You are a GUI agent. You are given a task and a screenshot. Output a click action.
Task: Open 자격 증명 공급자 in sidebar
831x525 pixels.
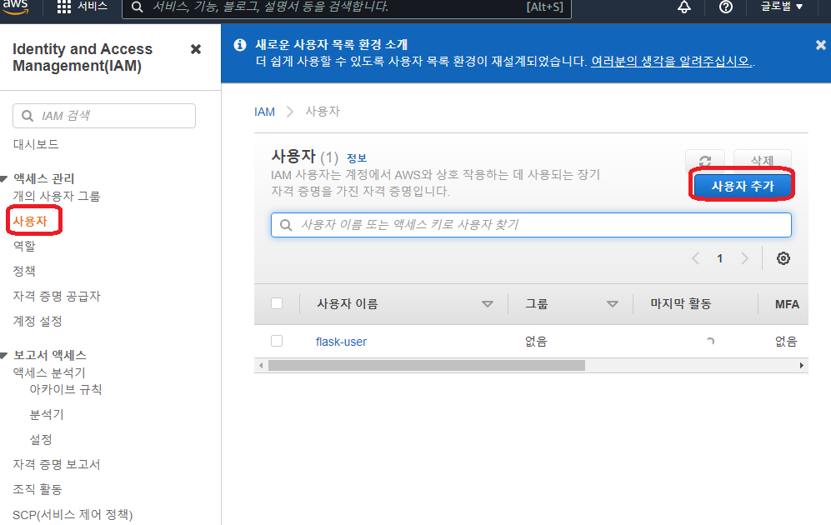point(56,296)
